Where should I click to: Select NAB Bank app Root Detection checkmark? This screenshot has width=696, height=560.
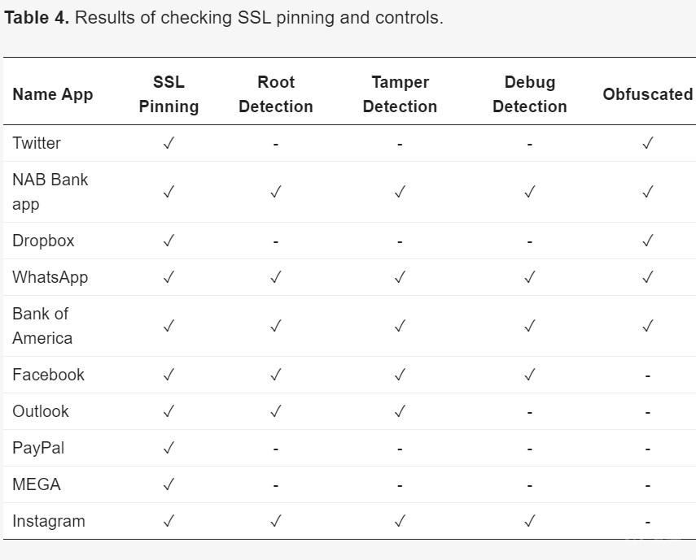(276, 192)
